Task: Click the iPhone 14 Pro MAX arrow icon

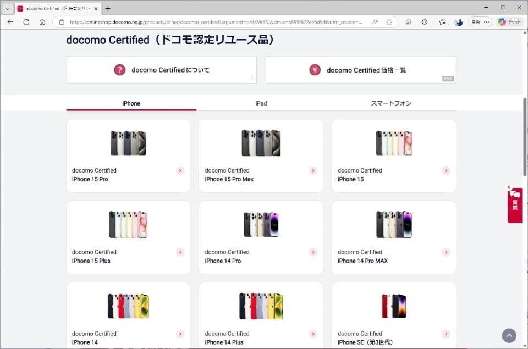Action: [x=446, y=252]
